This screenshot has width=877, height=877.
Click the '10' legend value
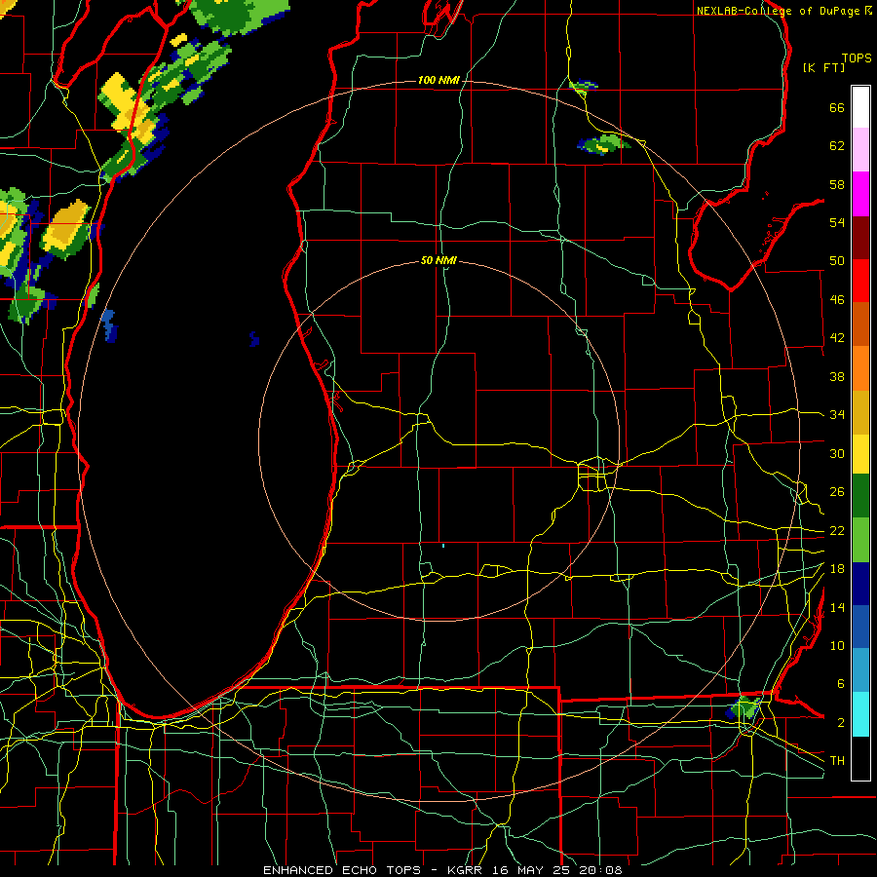click(837, 645)
